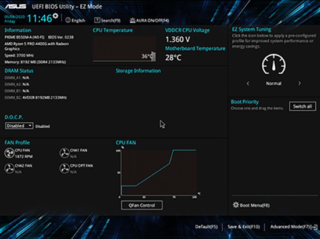
Task: Open Boot Menu(F8) text
Action: pyautogui.click(x=255, y=205)
